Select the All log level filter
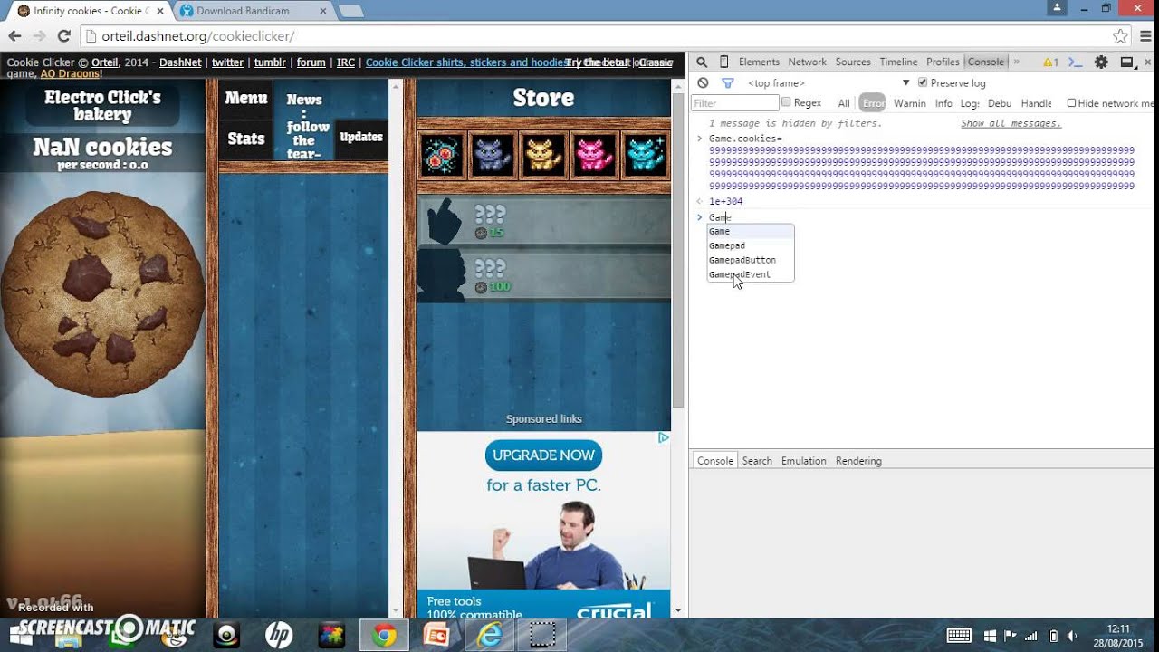This screenshot has width=1159, height=652. coord(844,103)
